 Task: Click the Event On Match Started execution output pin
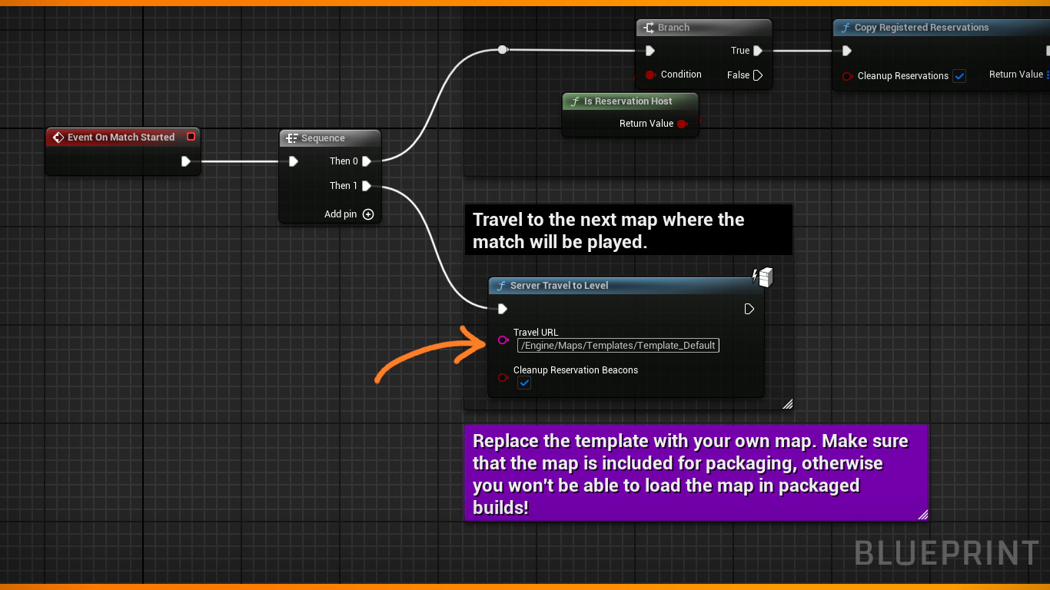(186, 161)
